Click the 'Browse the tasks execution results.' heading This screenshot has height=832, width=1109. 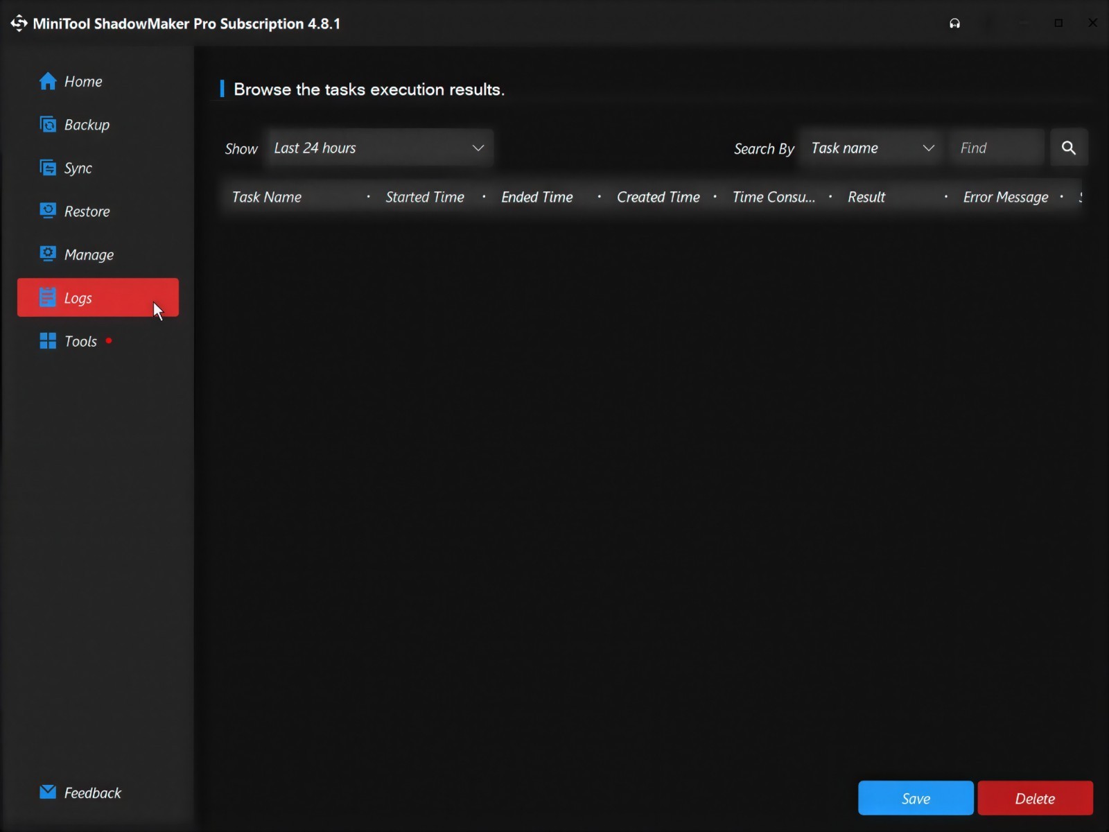click(369, 89)
